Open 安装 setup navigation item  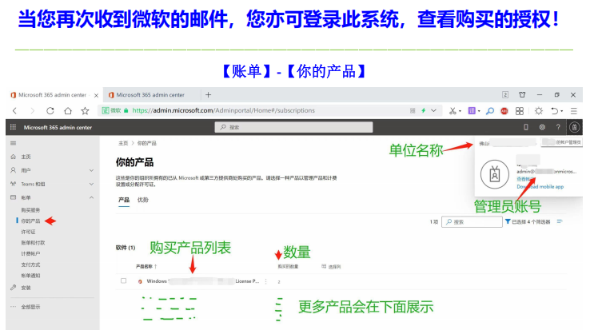click(26, 288)
